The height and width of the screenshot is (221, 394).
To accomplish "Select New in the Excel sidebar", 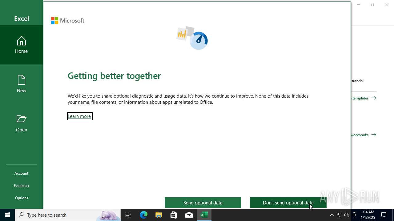I will coord(22,84).
